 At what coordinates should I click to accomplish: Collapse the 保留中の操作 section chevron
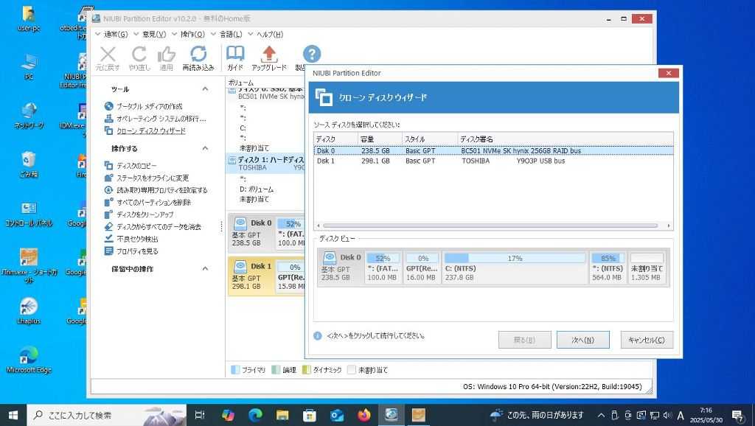[x=205, y=269]
